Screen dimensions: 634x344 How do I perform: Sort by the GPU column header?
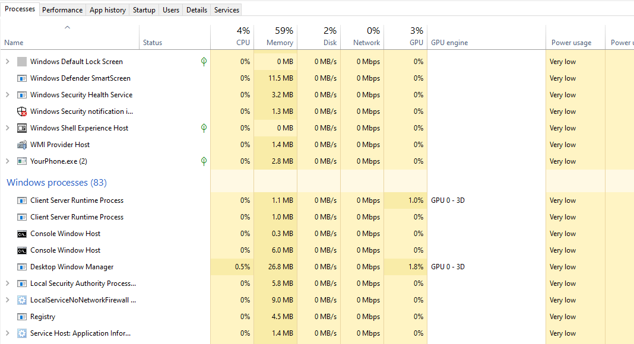click(x=405, y=37)
